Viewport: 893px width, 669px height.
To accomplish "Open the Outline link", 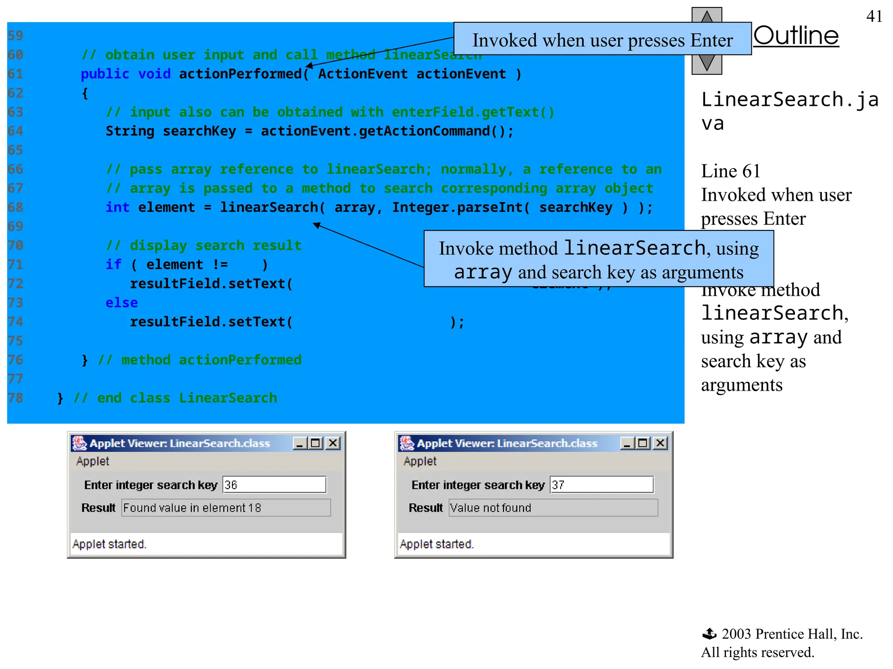I will [796, 36].
